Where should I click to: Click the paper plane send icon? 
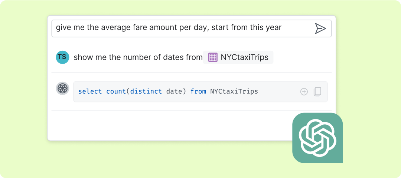[x=320, y=28]
